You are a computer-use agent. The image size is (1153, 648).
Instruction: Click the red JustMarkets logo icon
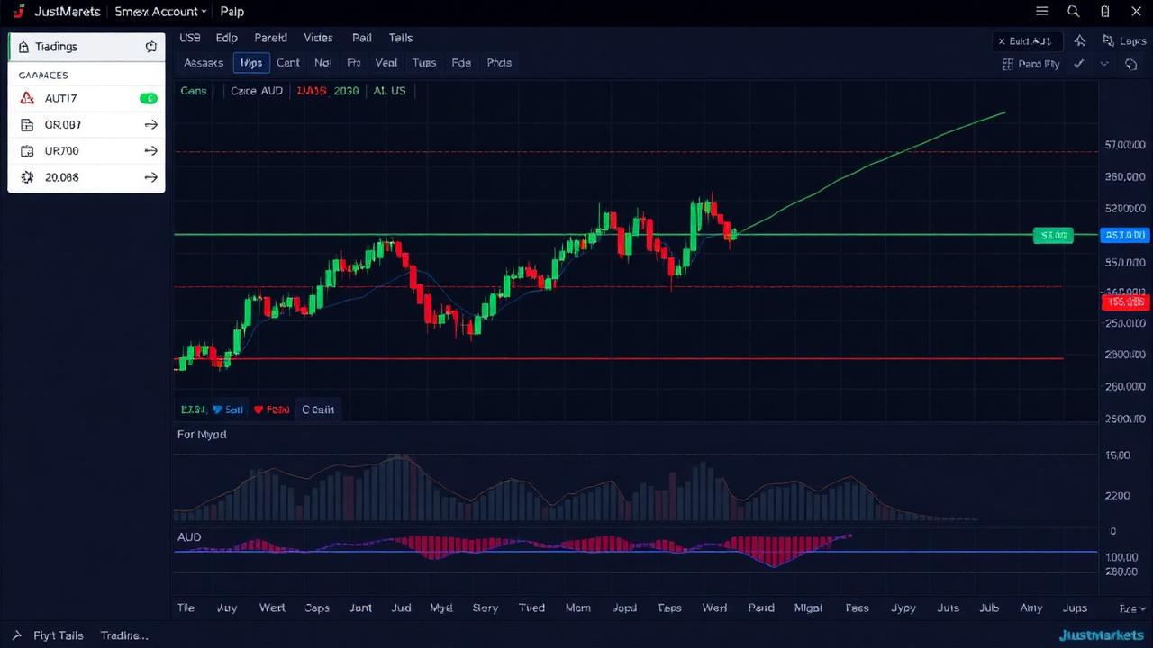pyautogui.click(x=18, y=12)
